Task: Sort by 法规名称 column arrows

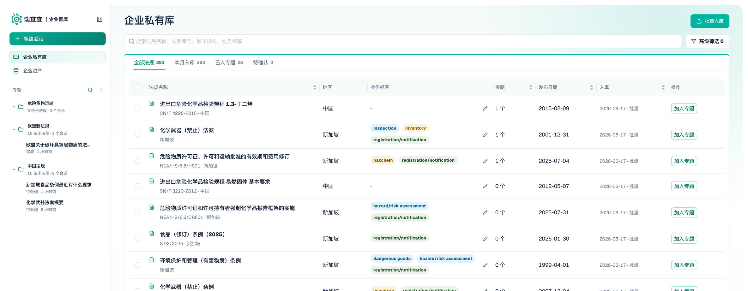Action: pos(315,87)
